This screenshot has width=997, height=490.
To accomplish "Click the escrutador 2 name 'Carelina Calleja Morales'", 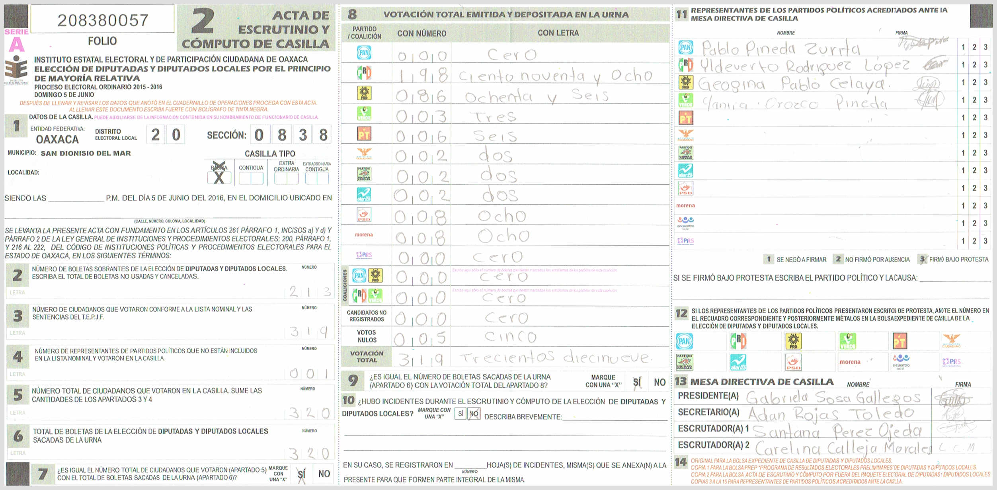I will pos(843,448).
